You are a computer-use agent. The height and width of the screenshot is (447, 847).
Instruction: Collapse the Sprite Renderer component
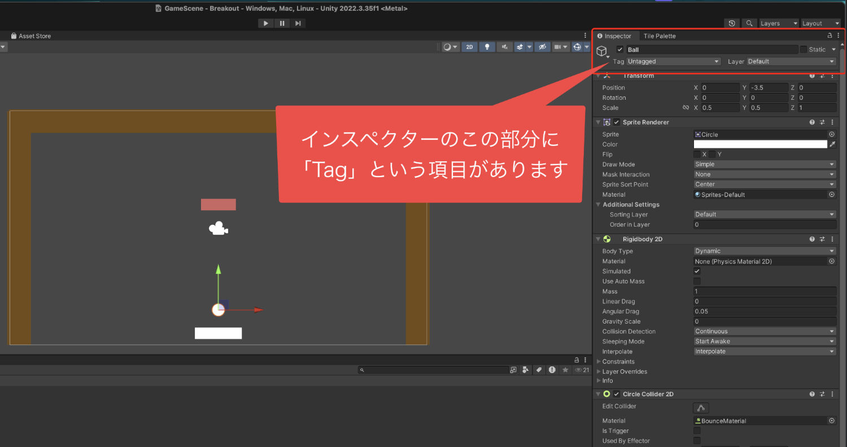click(x=598, y=122)
